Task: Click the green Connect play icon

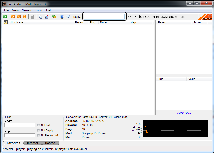Action: 5,17
